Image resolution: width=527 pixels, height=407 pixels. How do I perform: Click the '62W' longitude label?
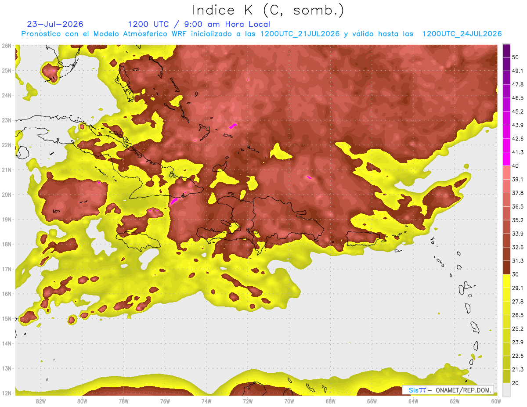[455, 401]
